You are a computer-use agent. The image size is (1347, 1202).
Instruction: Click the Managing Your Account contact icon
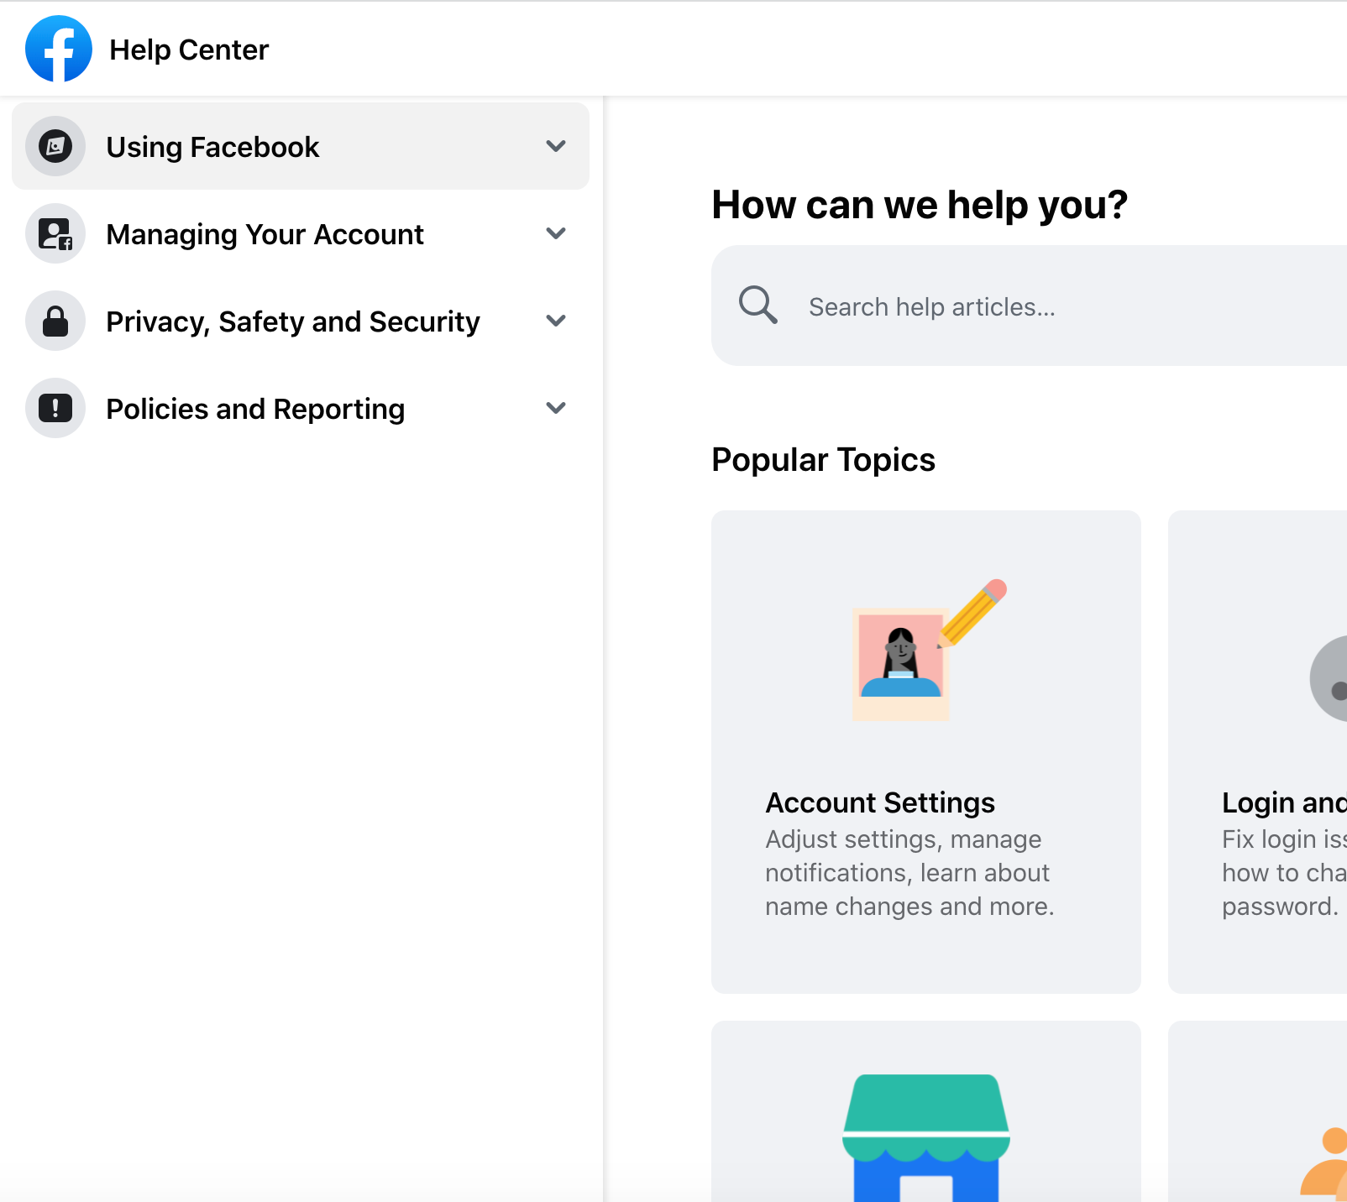click(55, 233)
